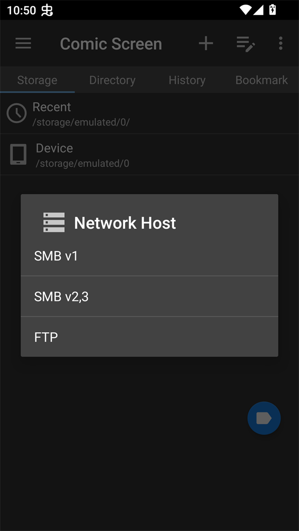299x531 pixels.
Task: Tap the Wi-Fi signal status icon
Action: coord(245,9)
